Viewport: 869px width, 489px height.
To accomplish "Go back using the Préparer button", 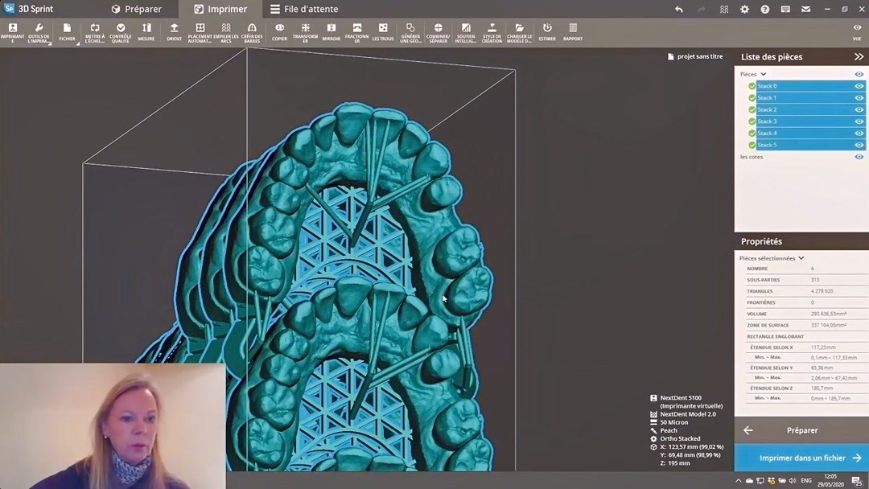I will click(x=801, y=429).
